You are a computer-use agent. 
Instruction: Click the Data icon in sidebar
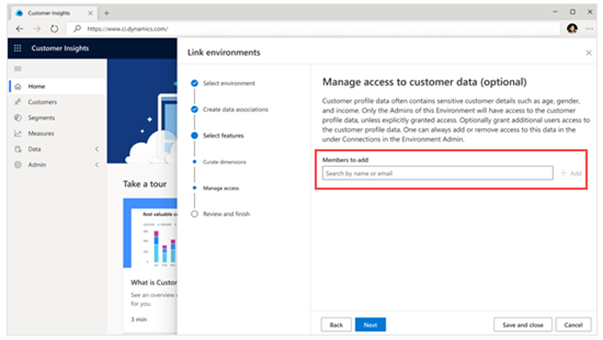tap(18, 149)
